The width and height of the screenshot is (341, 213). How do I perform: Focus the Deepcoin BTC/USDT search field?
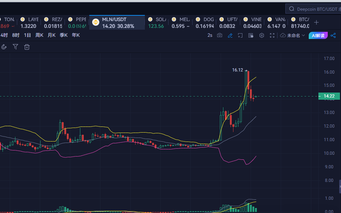[314, 9]
